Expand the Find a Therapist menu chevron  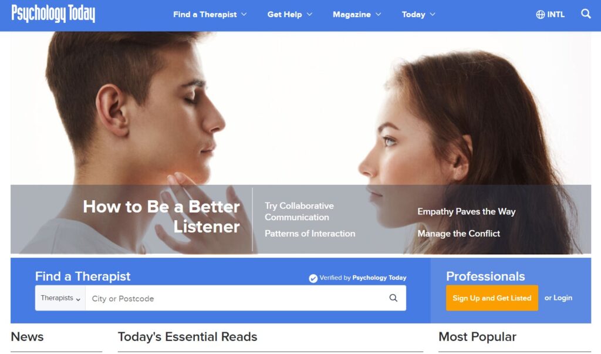tap(244, 15)
